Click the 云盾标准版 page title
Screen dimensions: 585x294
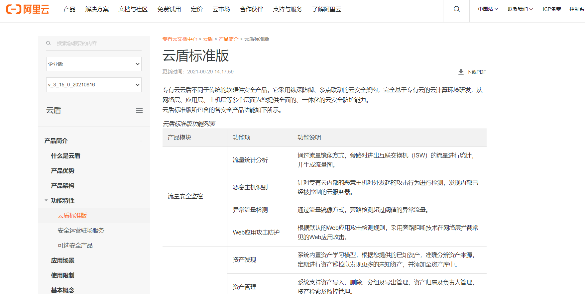point(195,55)
